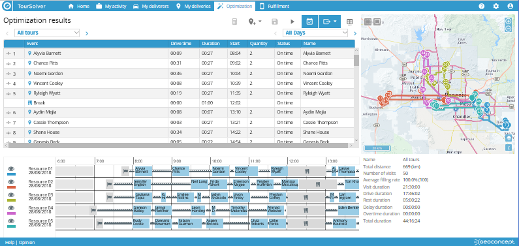Viewport: 519px width, 246px height.
Task: Open the Fulfilment tab
Action: click(274, 6)
